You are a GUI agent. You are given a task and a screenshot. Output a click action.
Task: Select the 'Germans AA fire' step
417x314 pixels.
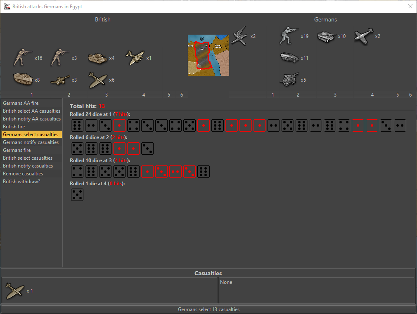click(x=21, y=103)
